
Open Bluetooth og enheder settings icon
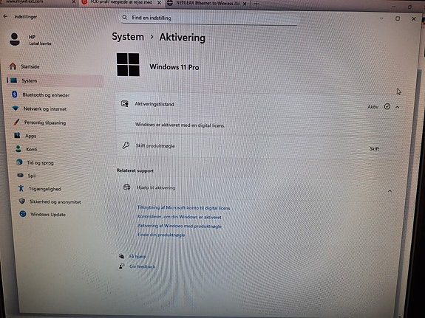click(15, 94)
